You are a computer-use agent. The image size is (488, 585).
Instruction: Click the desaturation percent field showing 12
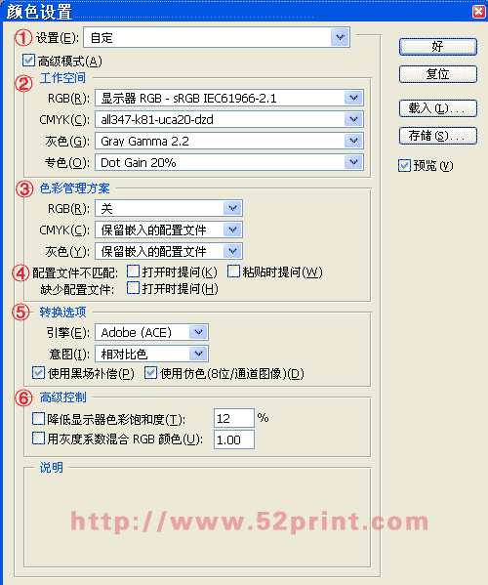tap(234, 418)
